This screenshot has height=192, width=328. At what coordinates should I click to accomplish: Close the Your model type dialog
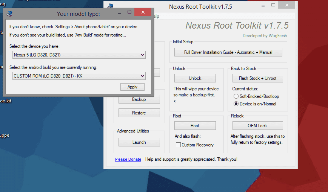143,12
